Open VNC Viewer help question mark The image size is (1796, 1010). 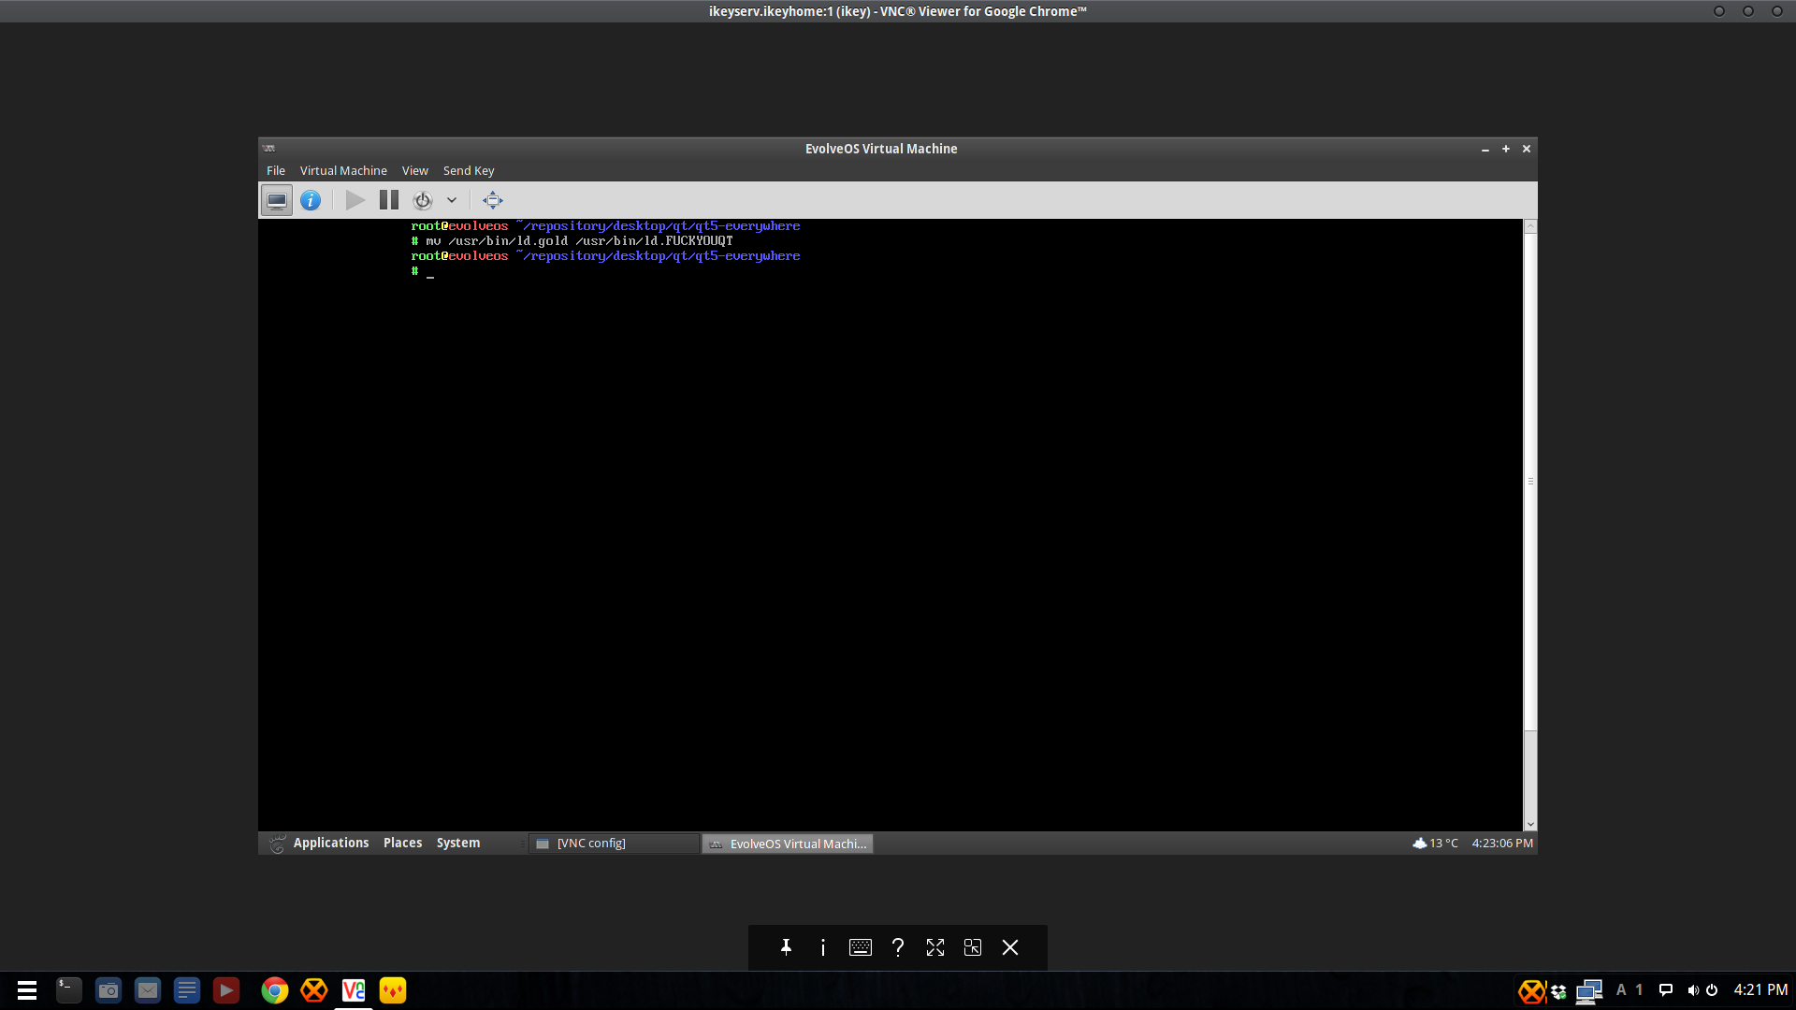(x=898, y=947)
